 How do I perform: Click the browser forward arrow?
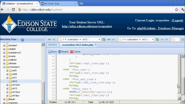(8, 10)
